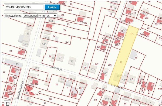Click building number 126
The height and width of the screenshot is (106, 162).
(x=27, y=98)
